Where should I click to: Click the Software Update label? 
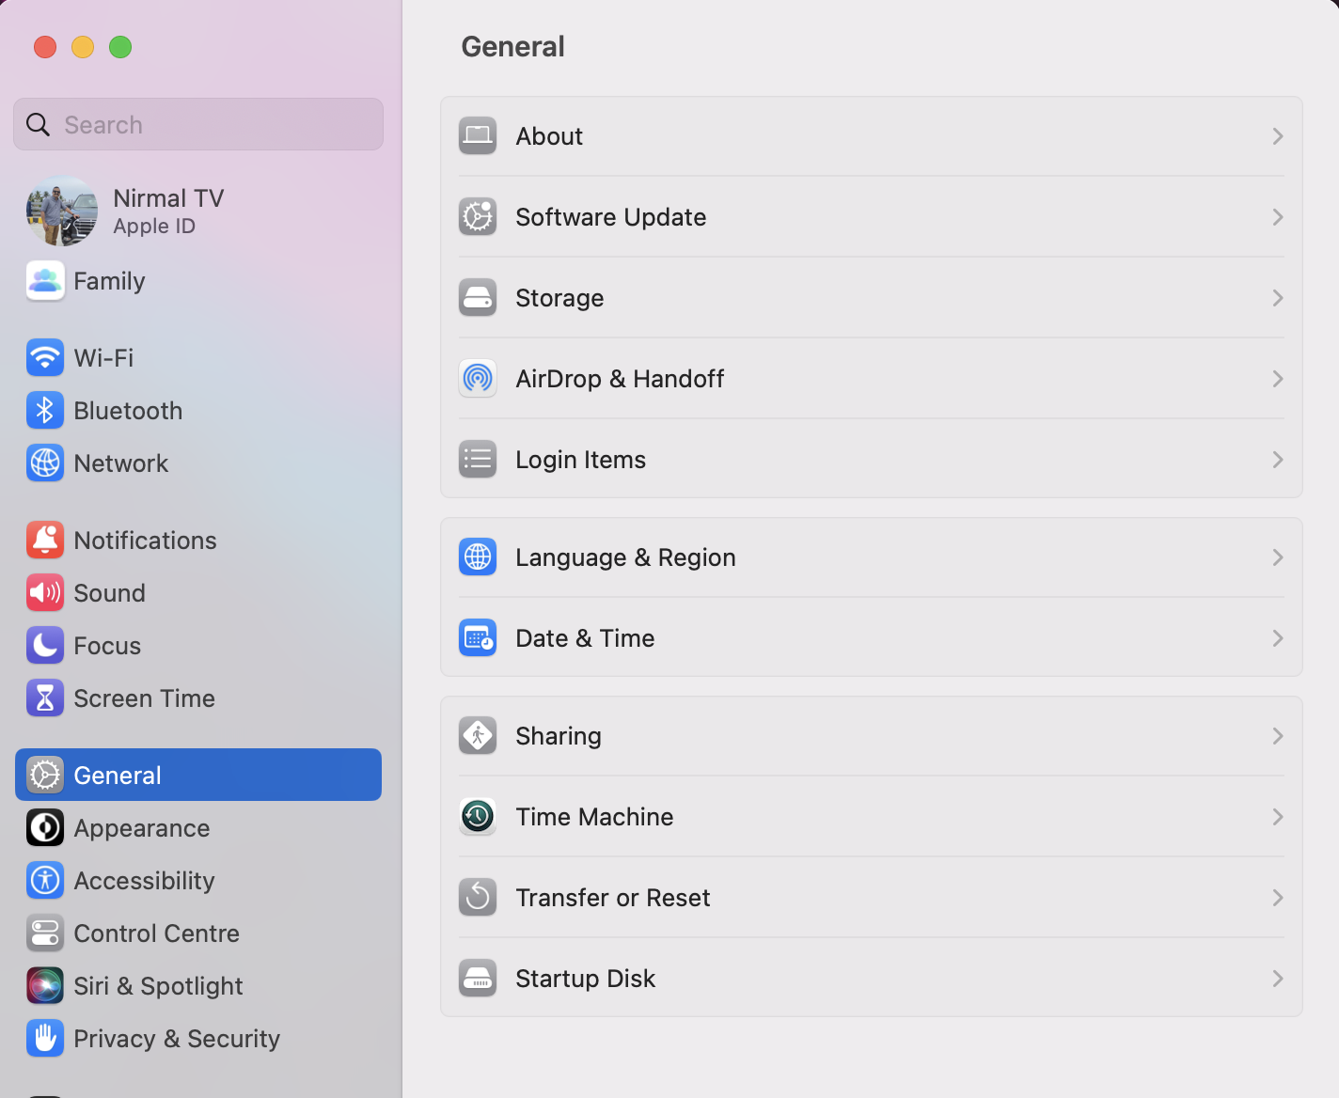pyautogui.click(x=611, y=217)
